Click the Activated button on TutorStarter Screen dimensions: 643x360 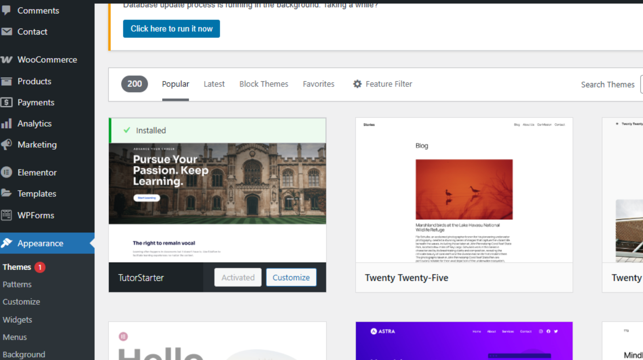tap(238, 277)
